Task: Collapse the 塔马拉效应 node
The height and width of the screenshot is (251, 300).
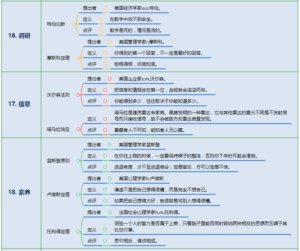Action: point(78,129)
